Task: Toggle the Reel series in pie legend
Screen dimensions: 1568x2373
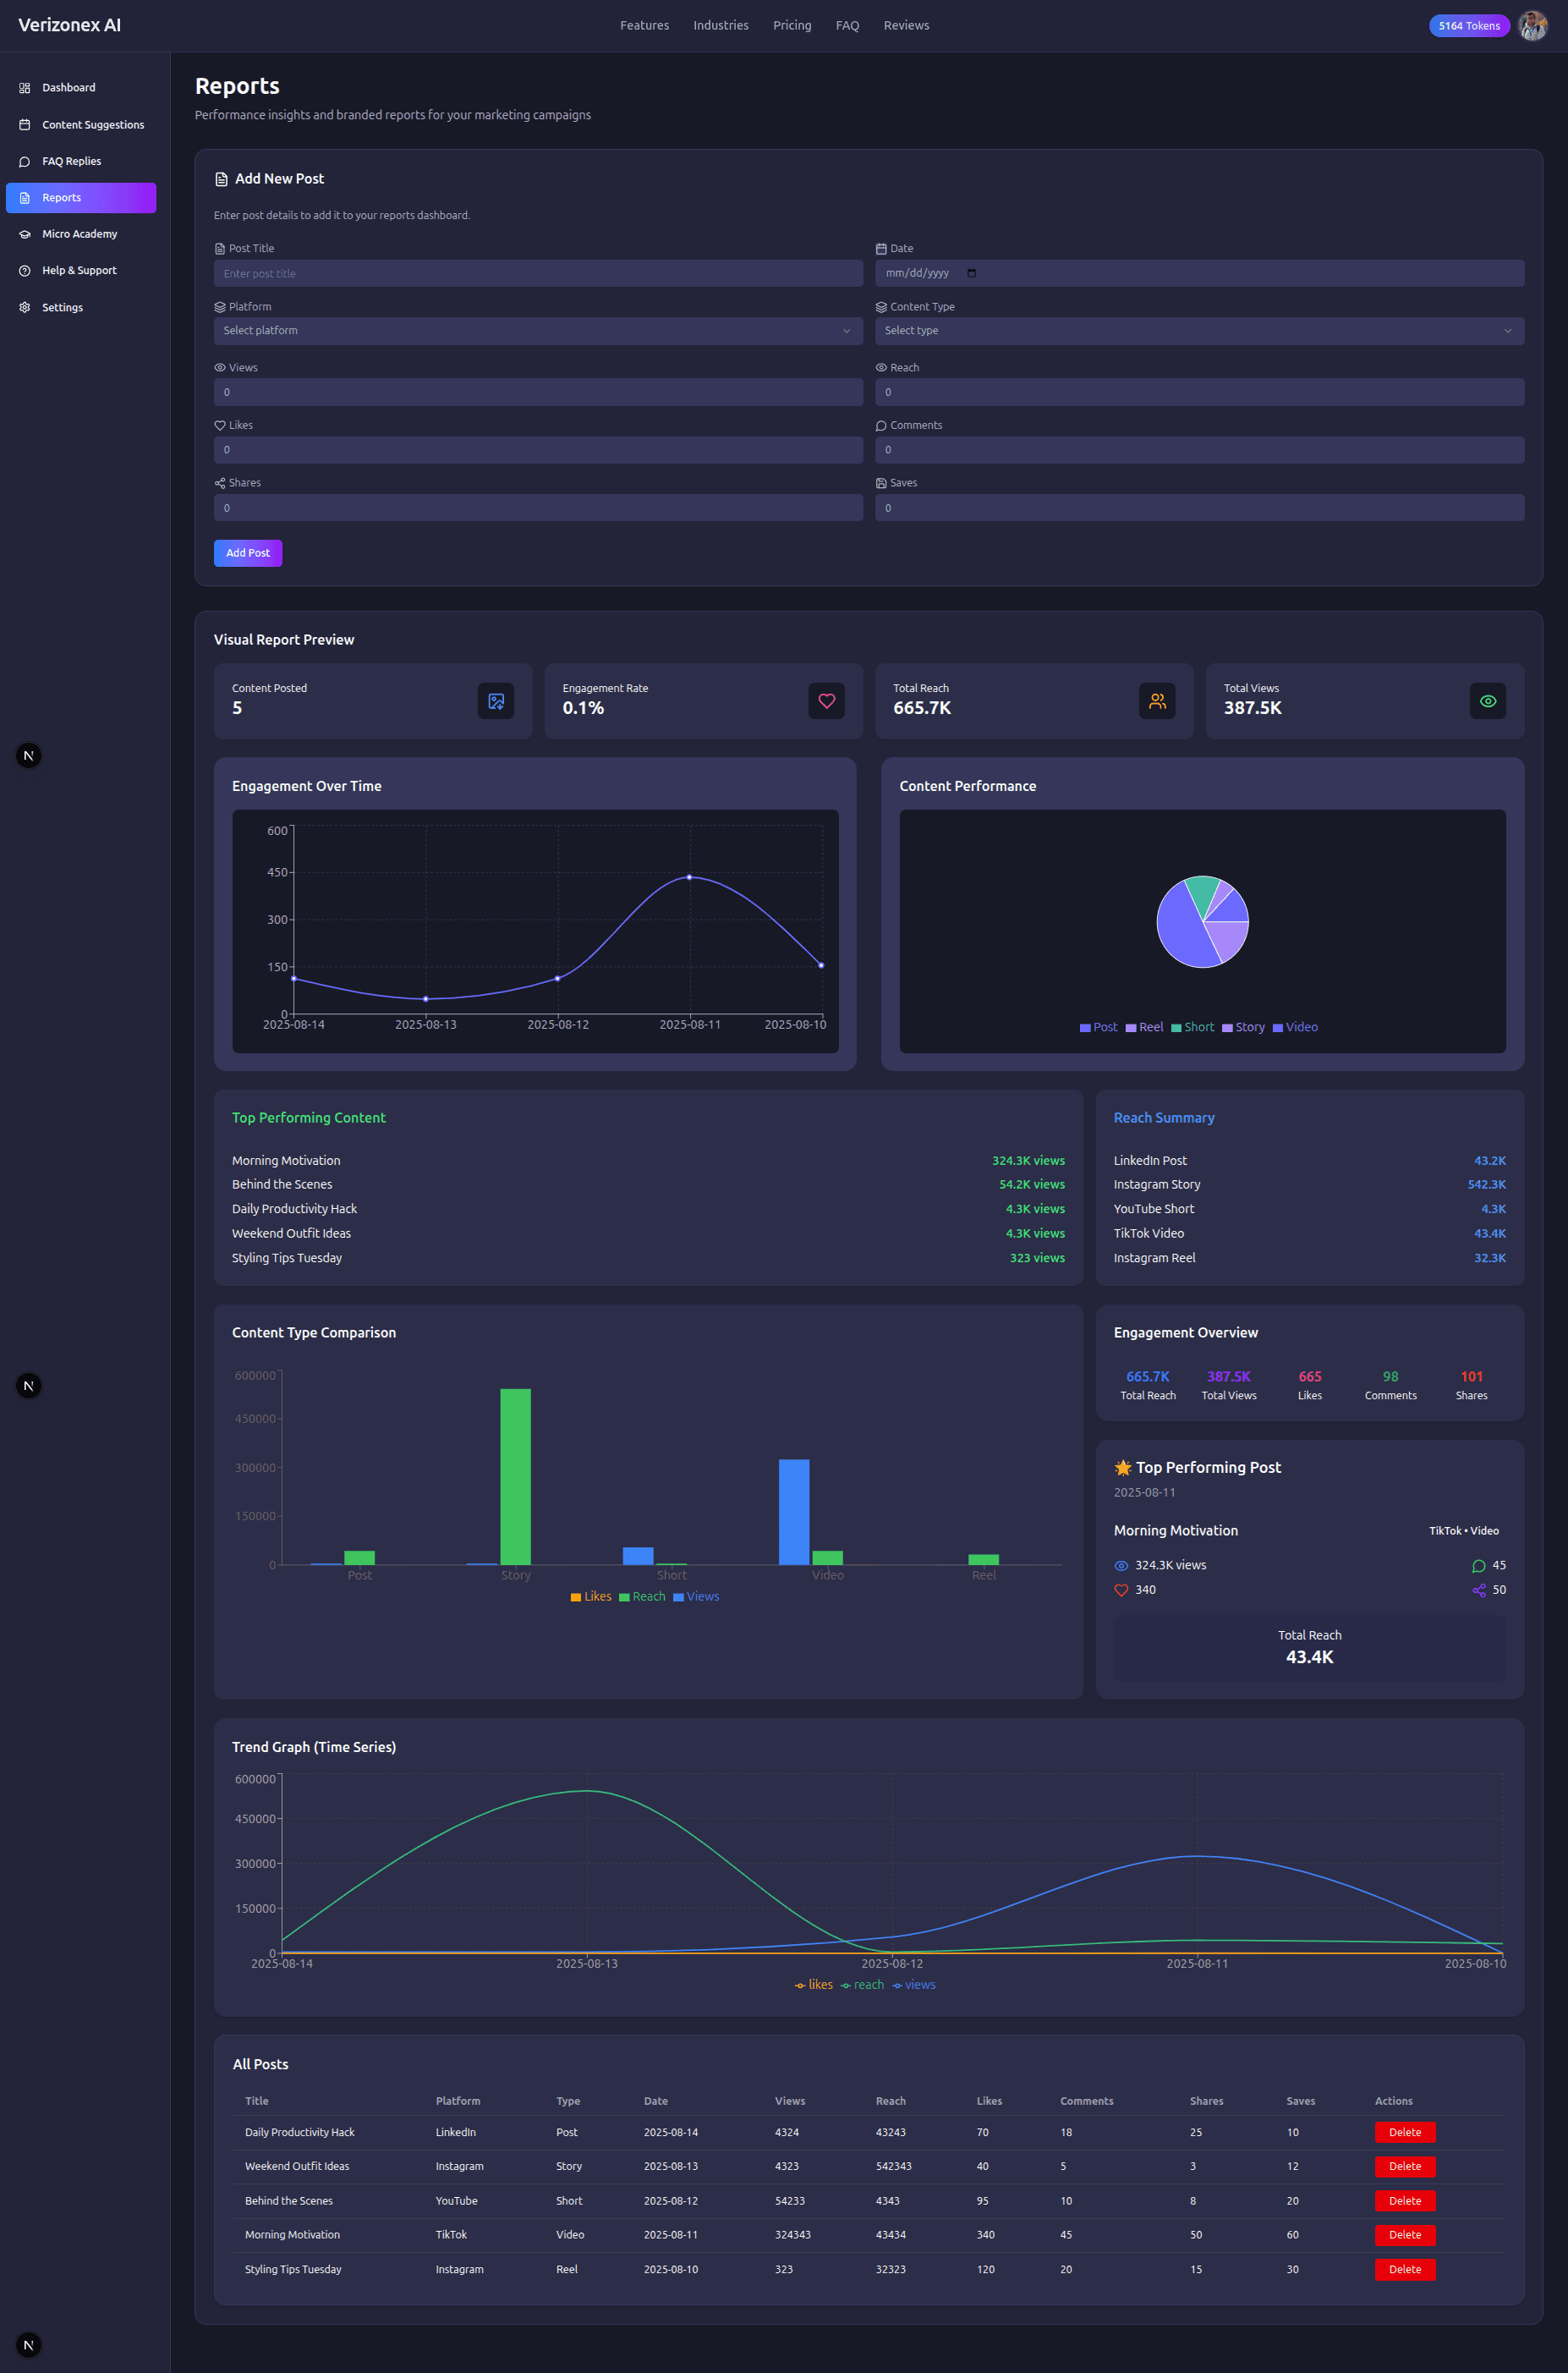Action: 1144,1027
